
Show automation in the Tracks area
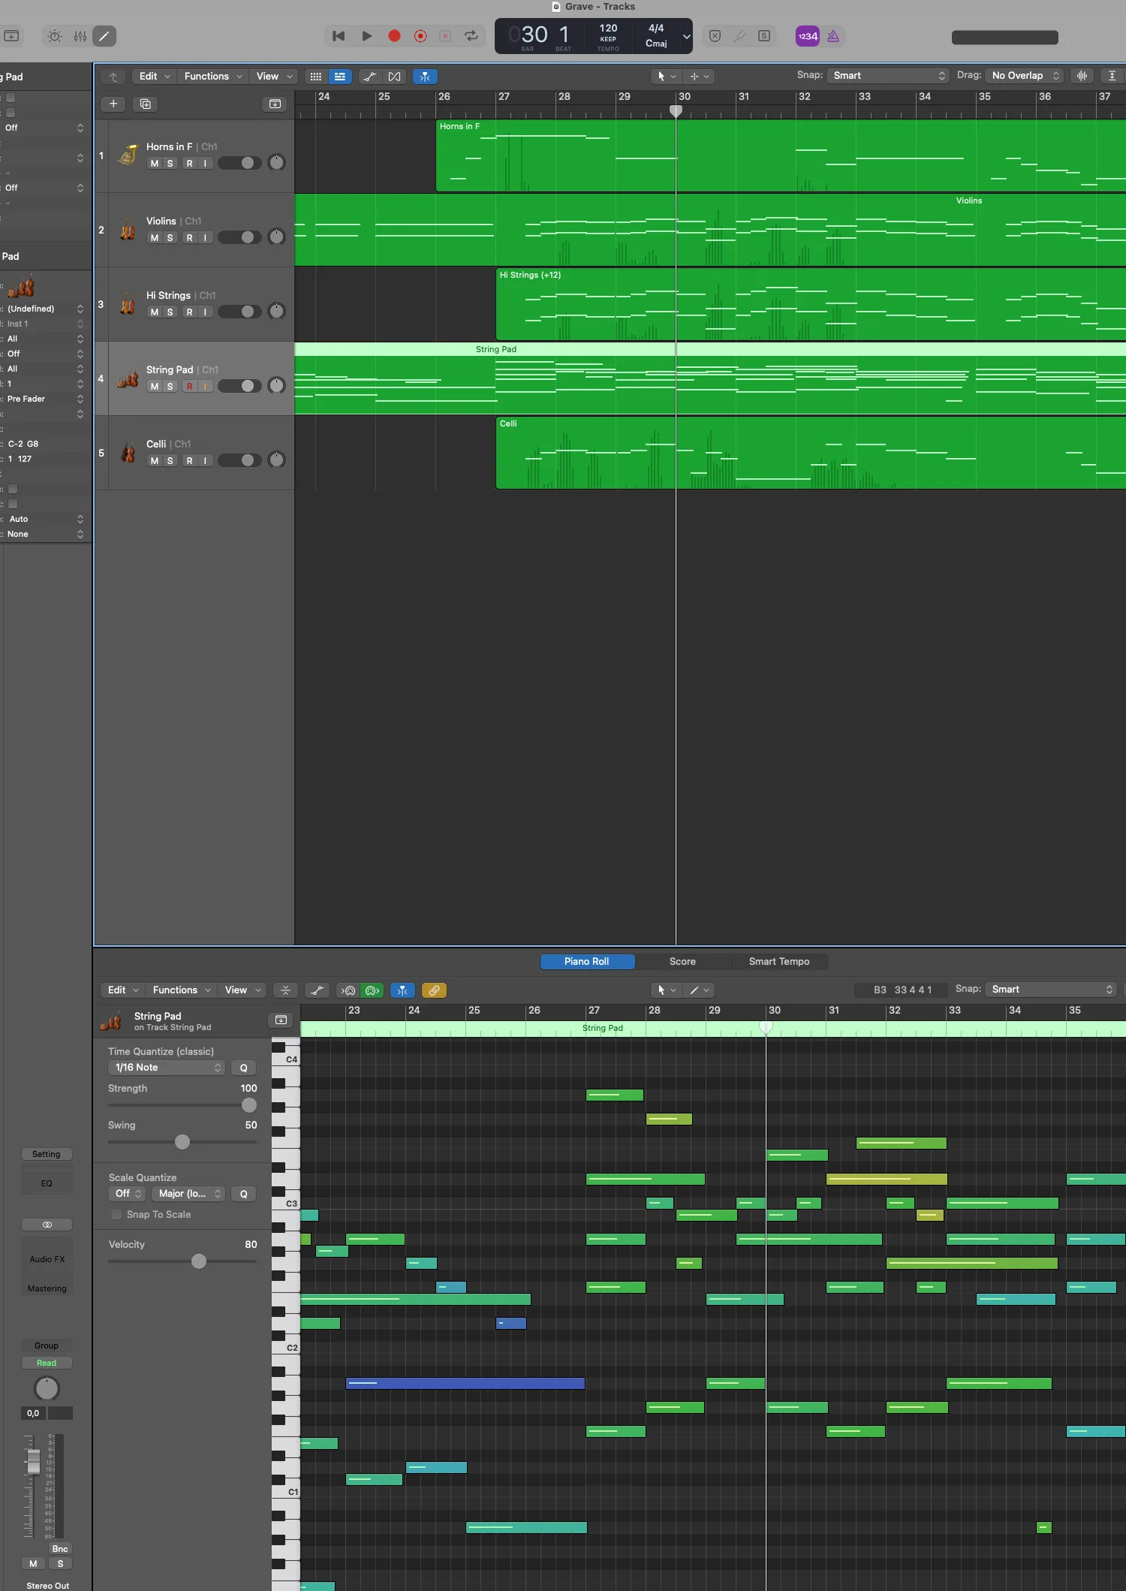coord(370,77)
